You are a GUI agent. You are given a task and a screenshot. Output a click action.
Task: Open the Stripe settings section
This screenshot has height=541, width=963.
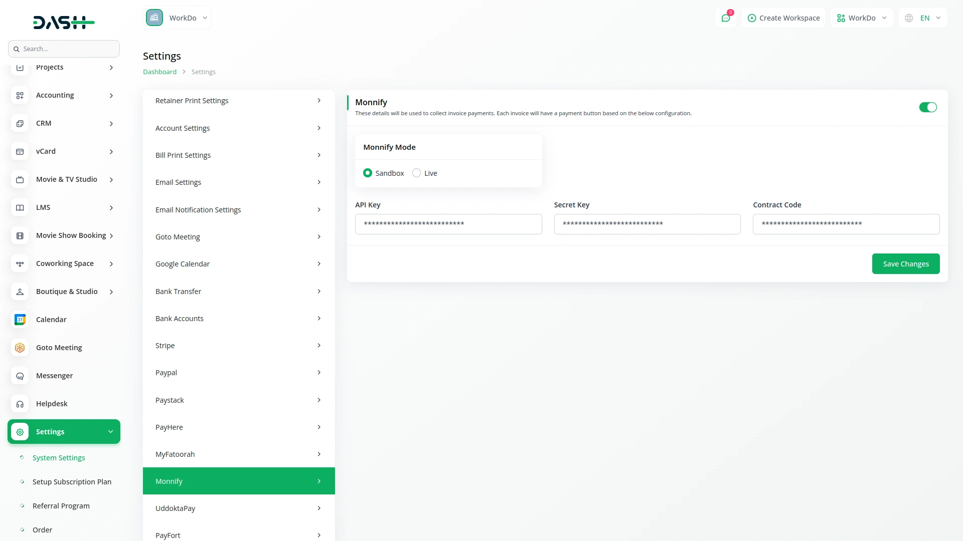(x=239, y=346)
